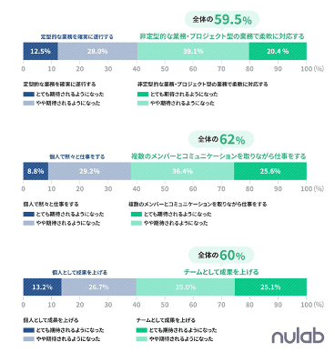
Task: Click the 35.0% light green bar segment
Action: 186,287
